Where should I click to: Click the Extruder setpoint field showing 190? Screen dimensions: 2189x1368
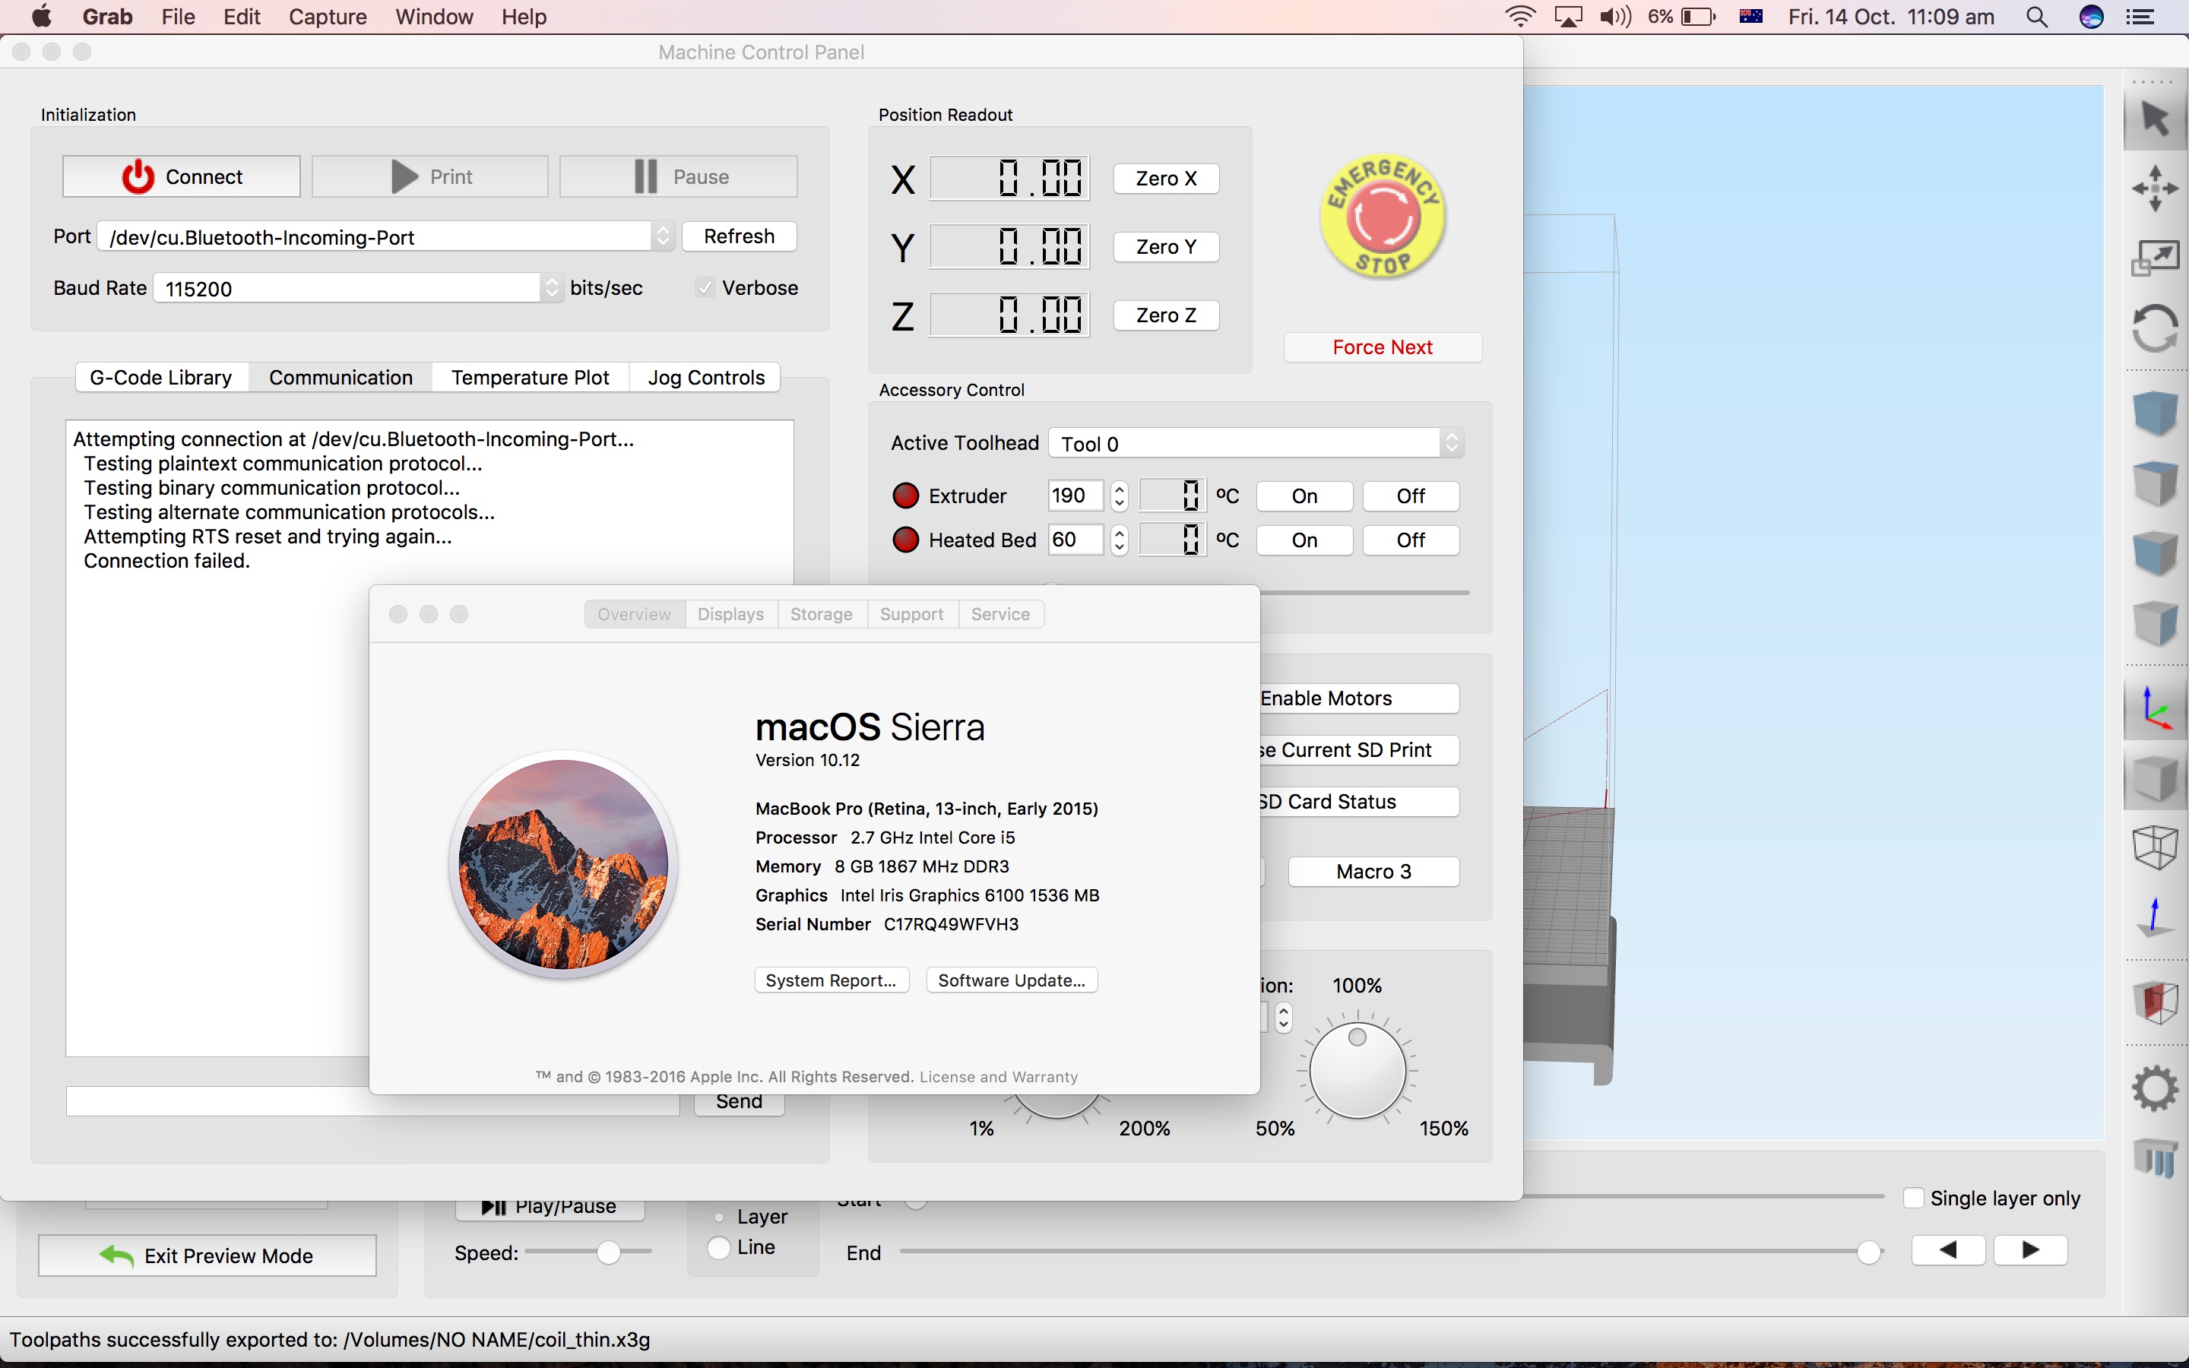1075,496
